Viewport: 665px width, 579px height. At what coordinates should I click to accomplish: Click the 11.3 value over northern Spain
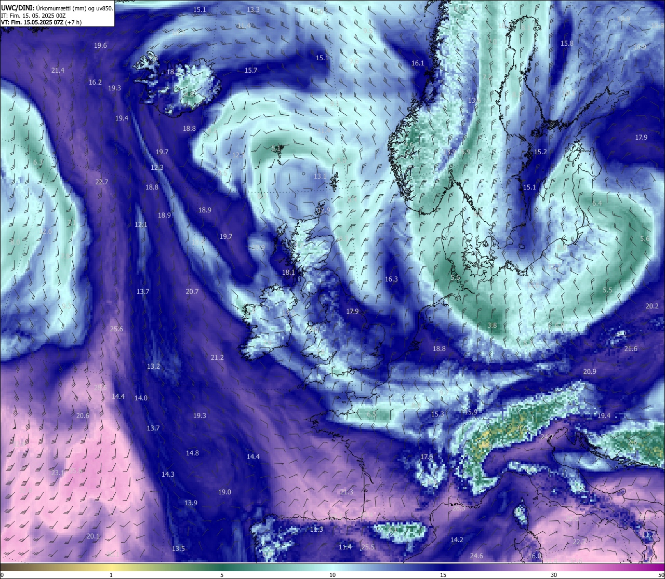point(316,530)
